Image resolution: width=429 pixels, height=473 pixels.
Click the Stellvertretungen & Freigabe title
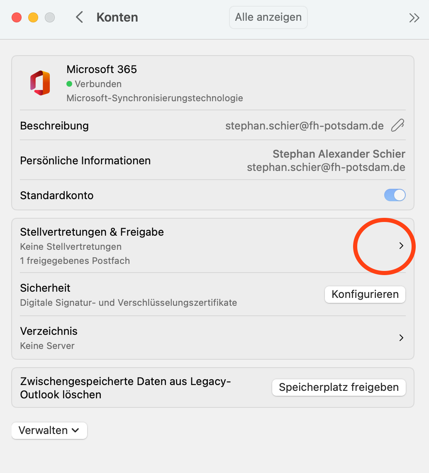pyautogui.click(x=92, y=232)
